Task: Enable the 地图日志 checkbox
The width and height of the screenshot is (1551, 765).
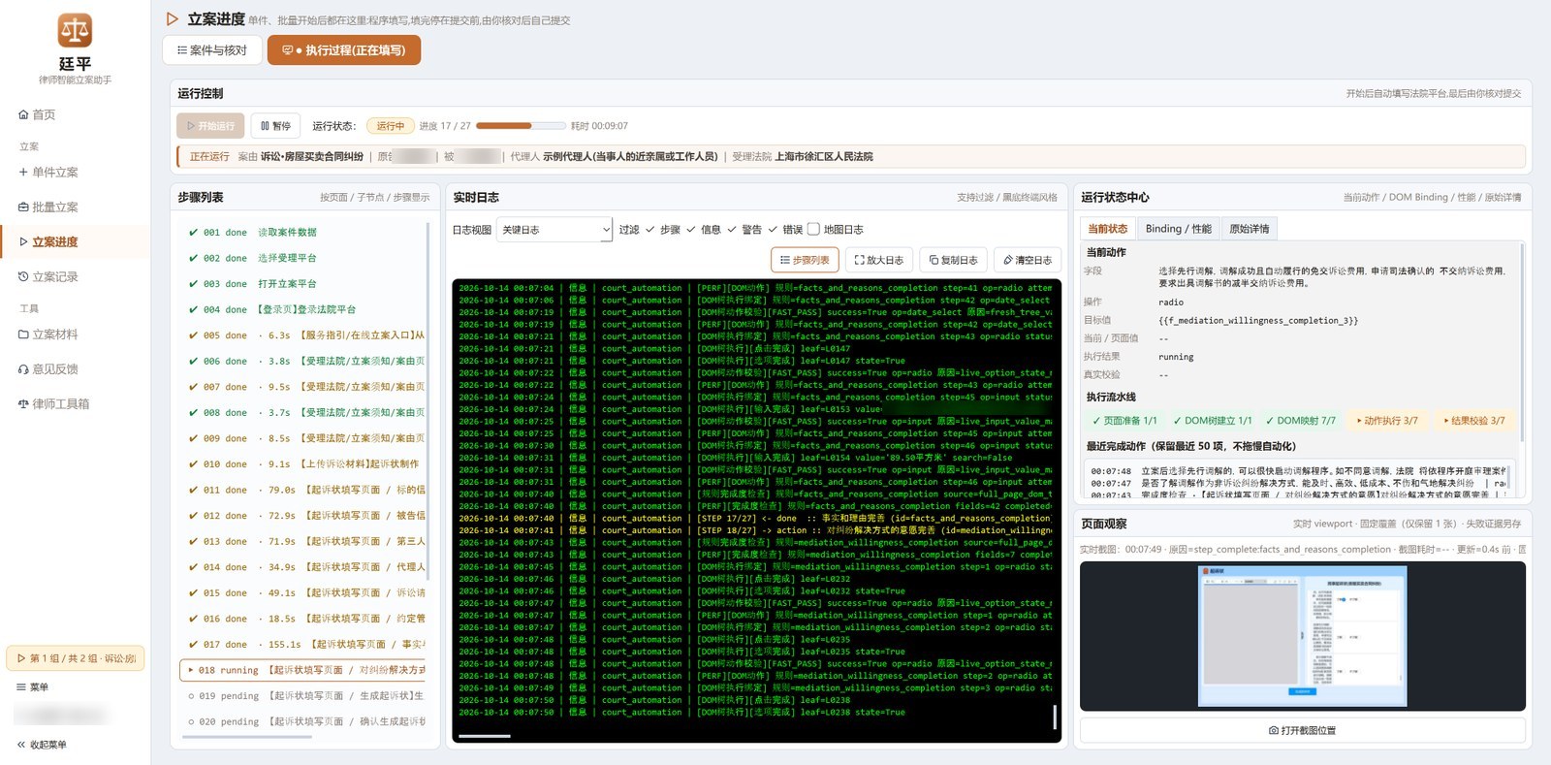Action: (813, 230)
